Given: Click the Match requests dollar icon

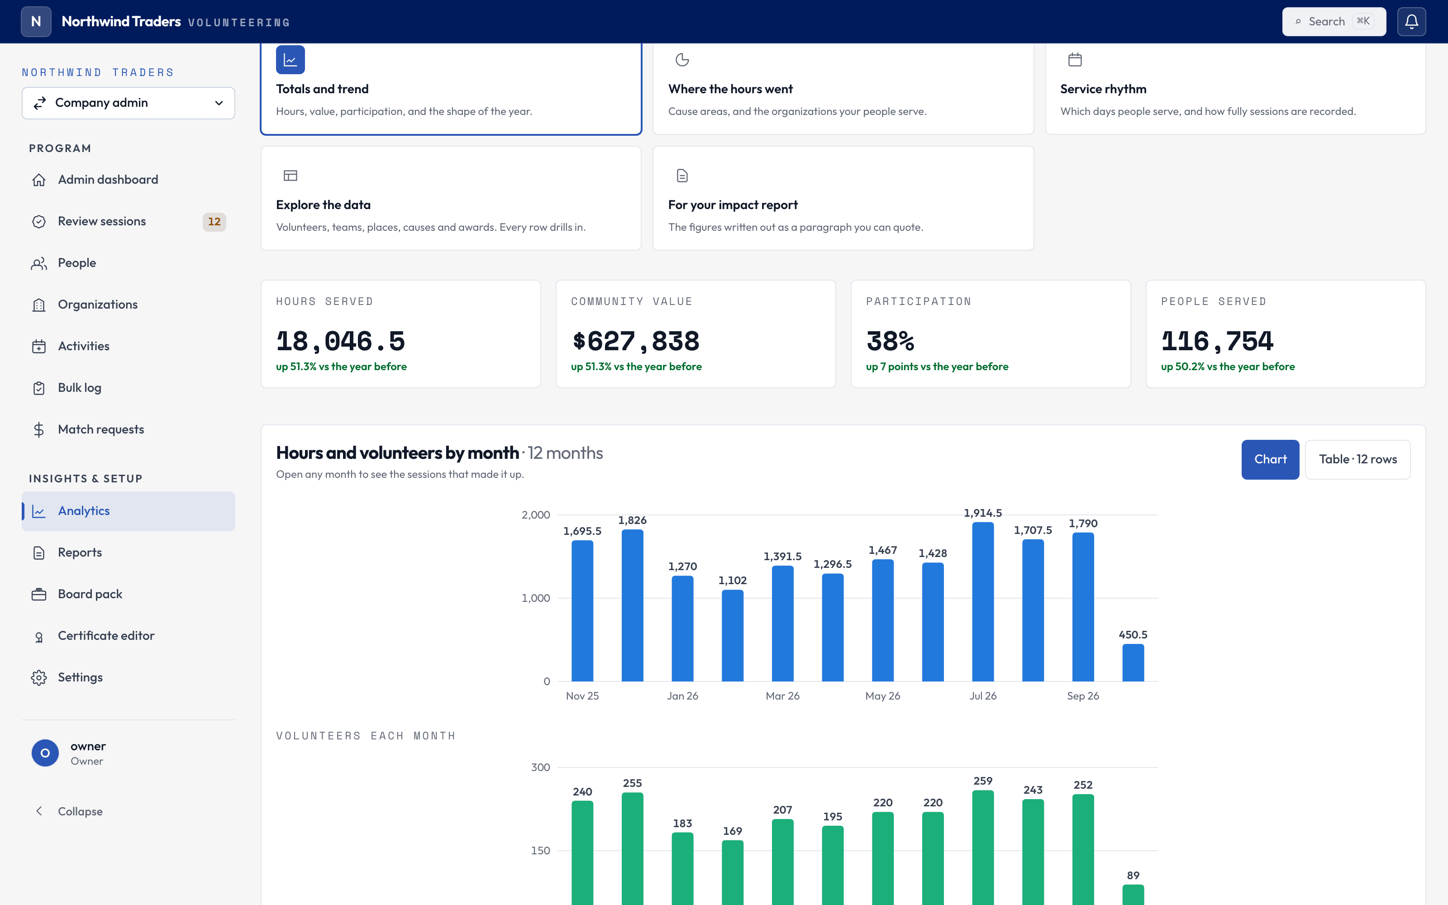Looking at the screenshot, I should coord(39,430).
